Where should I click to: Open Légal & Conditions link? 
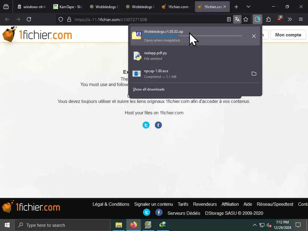click(111, 204)
